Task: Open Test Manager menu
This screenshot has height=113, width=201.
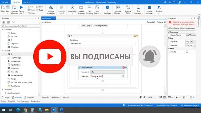Action: (x=138, y=10)
